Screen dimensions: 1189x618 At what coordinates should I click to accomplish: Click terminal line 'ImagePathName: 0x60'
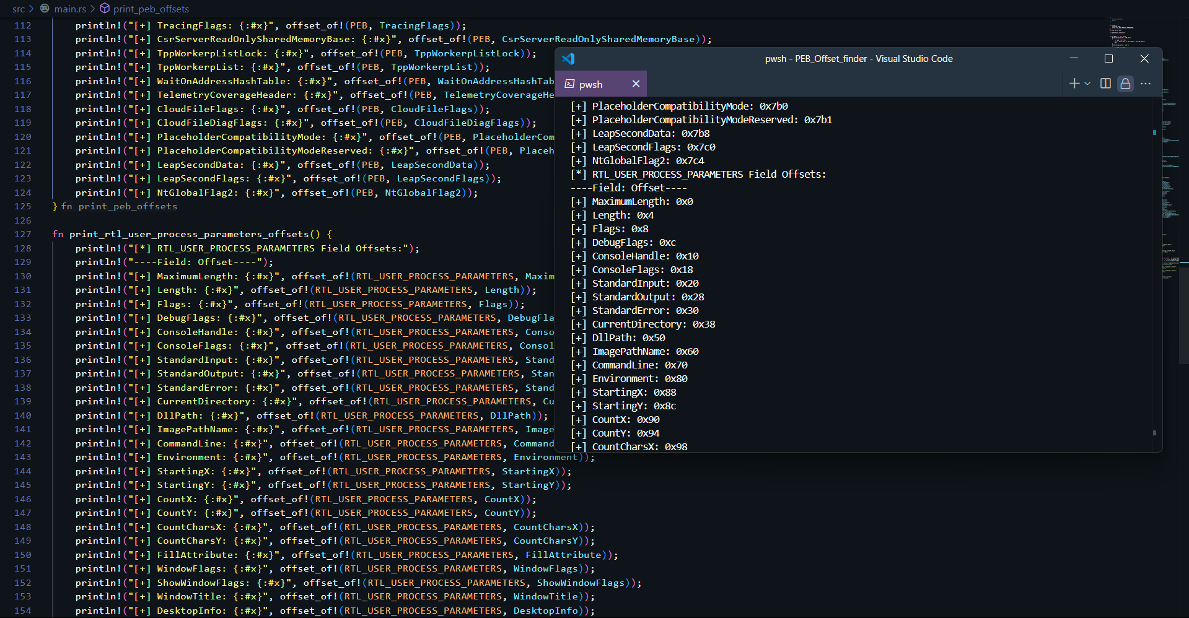pyautogui.click(x=634, y=351)
